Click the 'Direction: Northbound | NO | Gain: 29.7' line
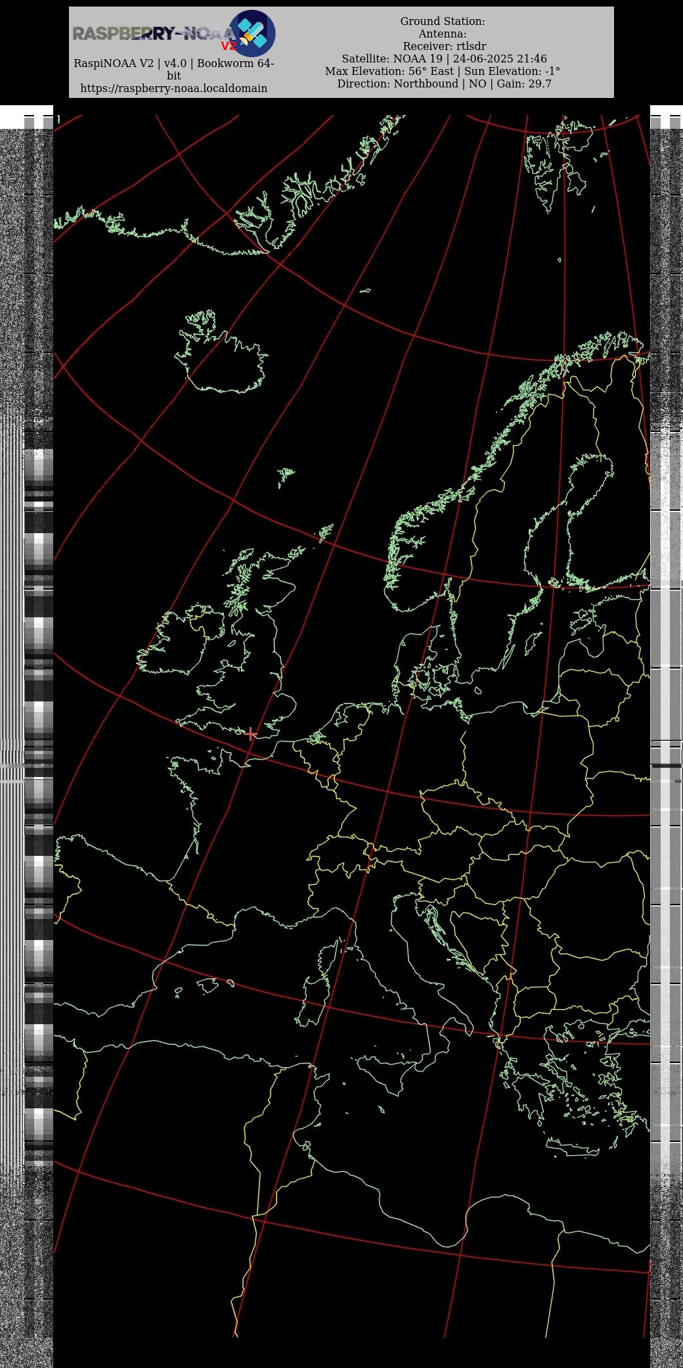Viewport: 683px width, 1368px height. coord(445,84)
